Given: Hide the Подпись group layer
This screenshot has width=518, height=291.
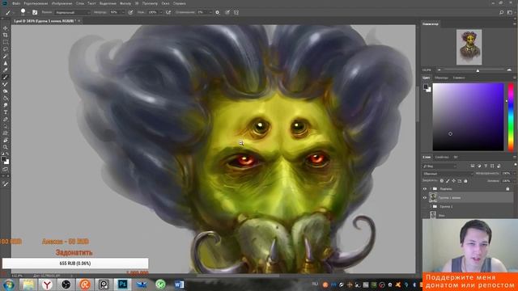Looking at the screenshot, I should click(x=425, y=188).
